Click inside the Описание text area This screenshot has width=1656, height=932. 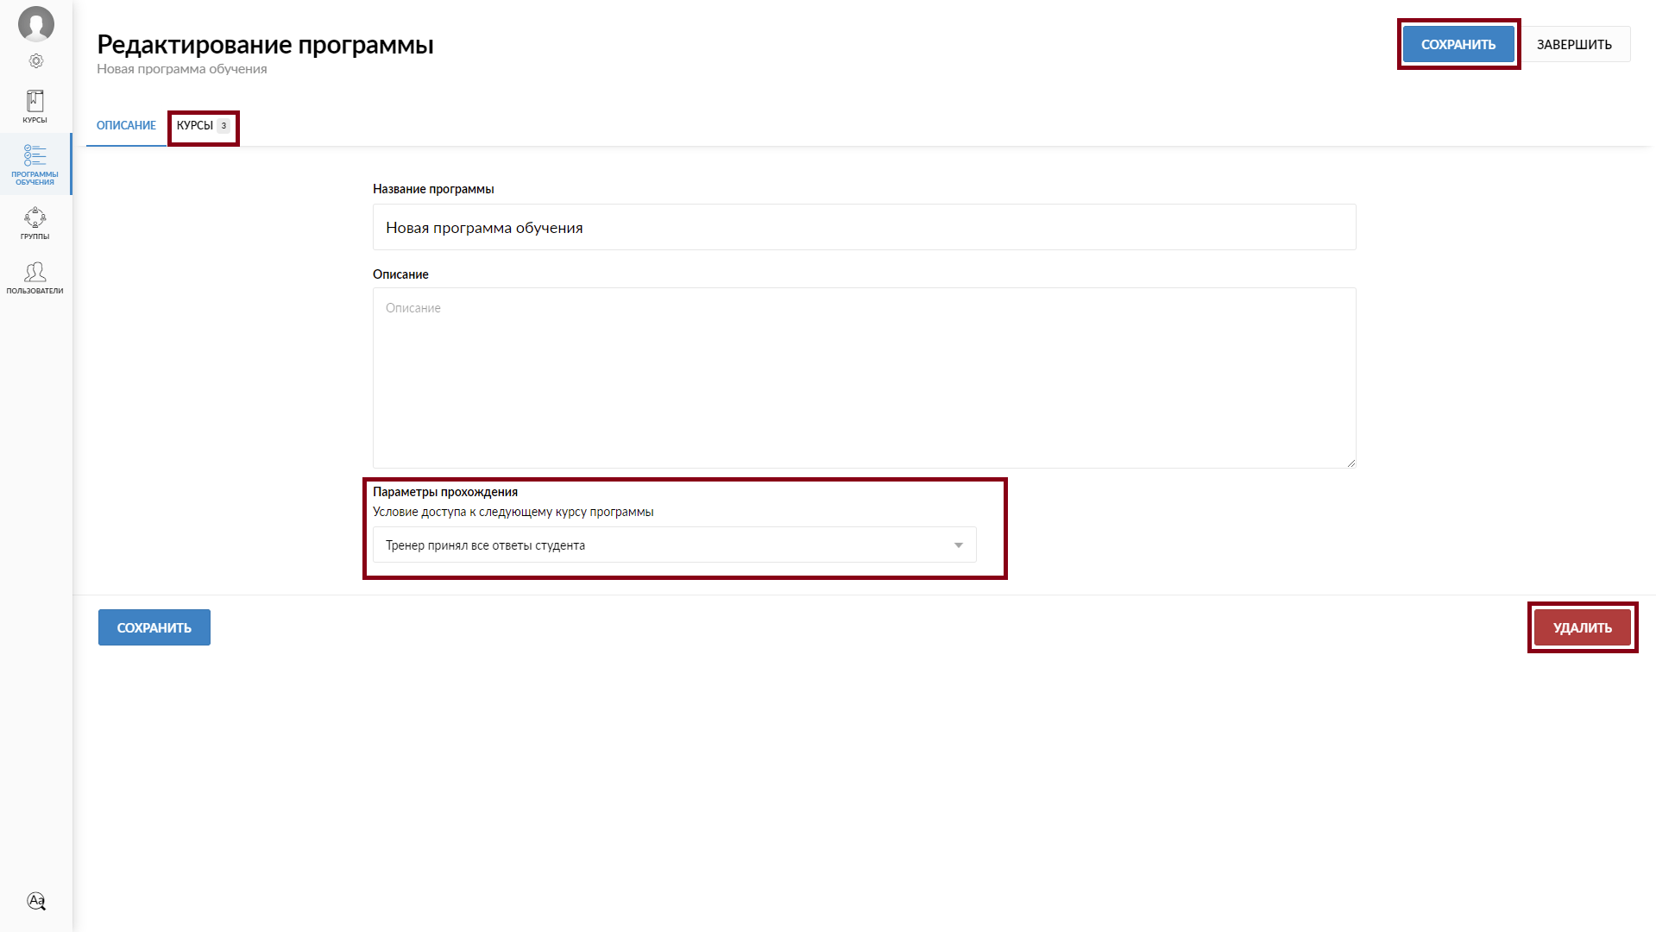coord(864,378)
